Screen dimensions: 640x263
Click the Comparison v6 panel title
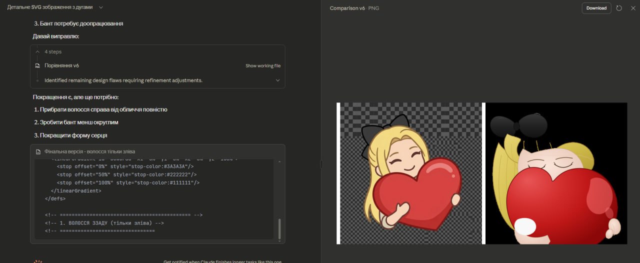pos(347,8)
